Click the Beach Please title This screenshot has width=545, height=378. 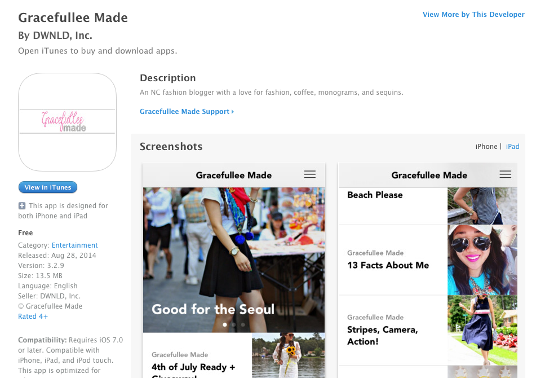[375, 195]
